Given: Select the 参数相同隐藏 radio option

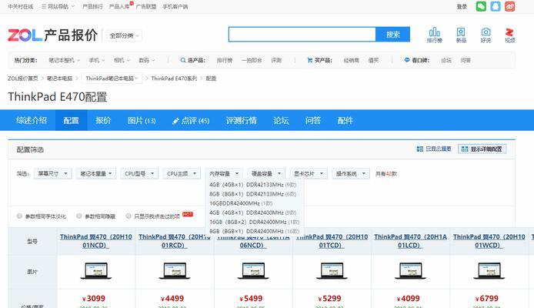Looking at the screenshot, I should [79, 216].
